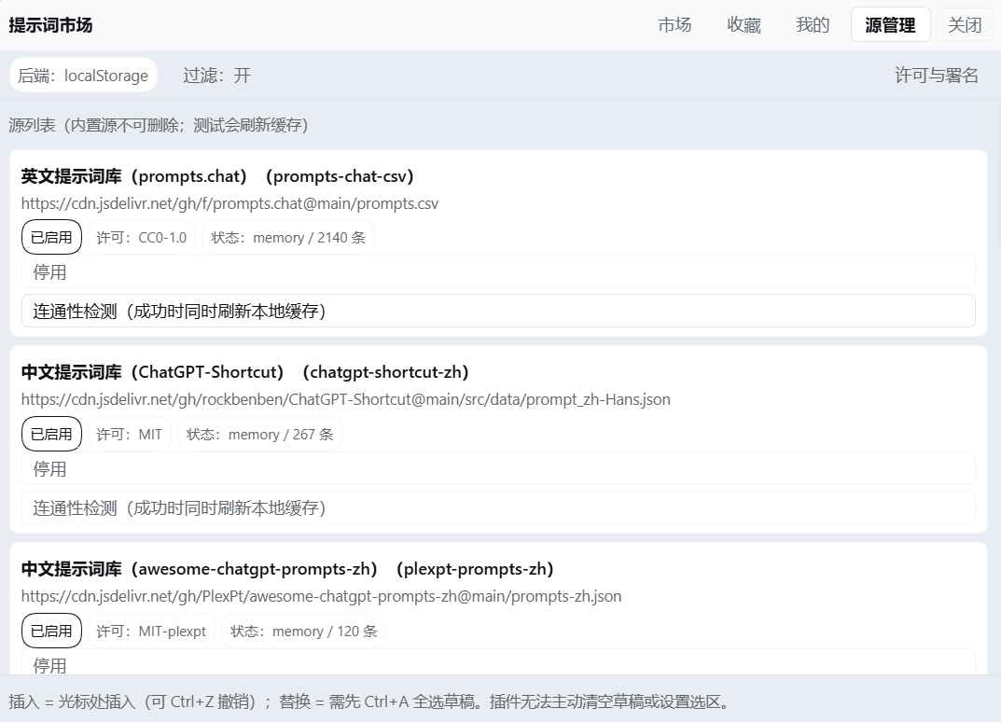Toggle 已启用 for prompts.chat source
The image size is (1001, 722).
point(51,238)
